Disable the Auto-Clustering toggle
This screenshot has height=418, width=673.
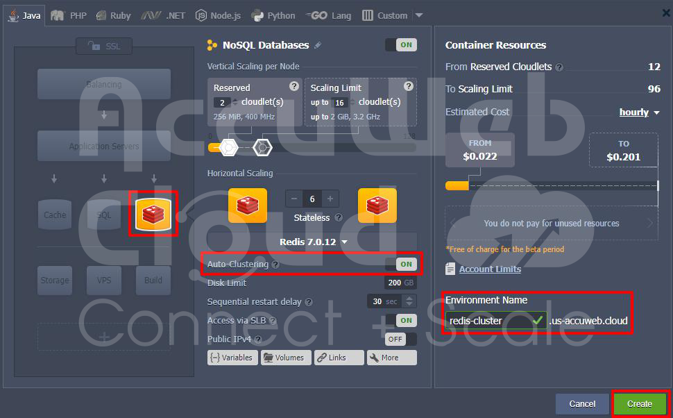(x=401, y=264)
